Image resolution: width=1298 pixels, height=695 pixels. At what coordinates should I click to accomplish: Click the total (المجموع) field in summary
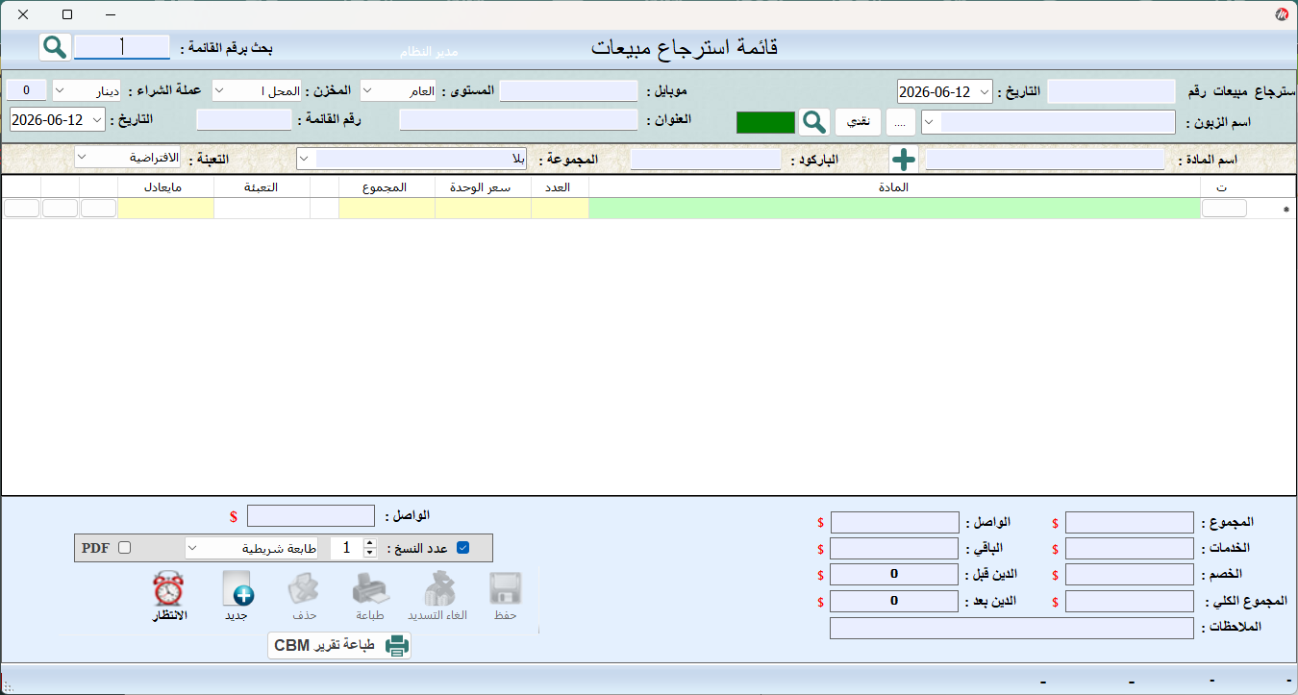coord(1129,523)
